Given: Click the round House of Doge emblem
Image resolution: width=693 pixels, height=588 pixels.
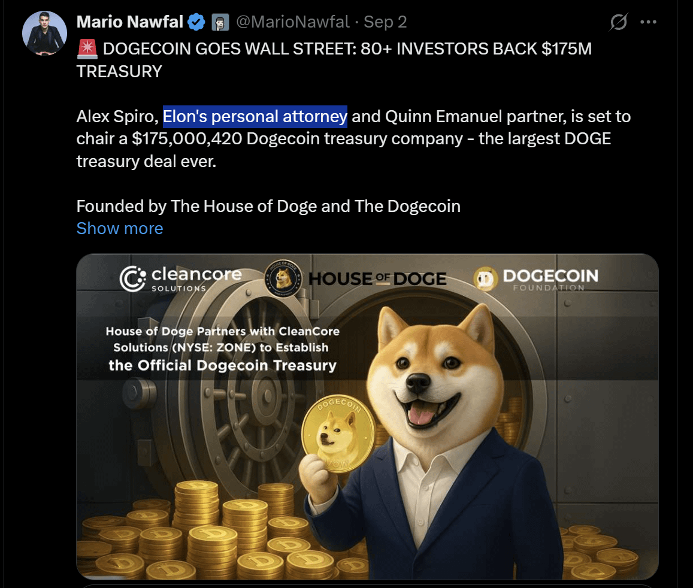Looking at the screenshot, I should tap(283, 278).
